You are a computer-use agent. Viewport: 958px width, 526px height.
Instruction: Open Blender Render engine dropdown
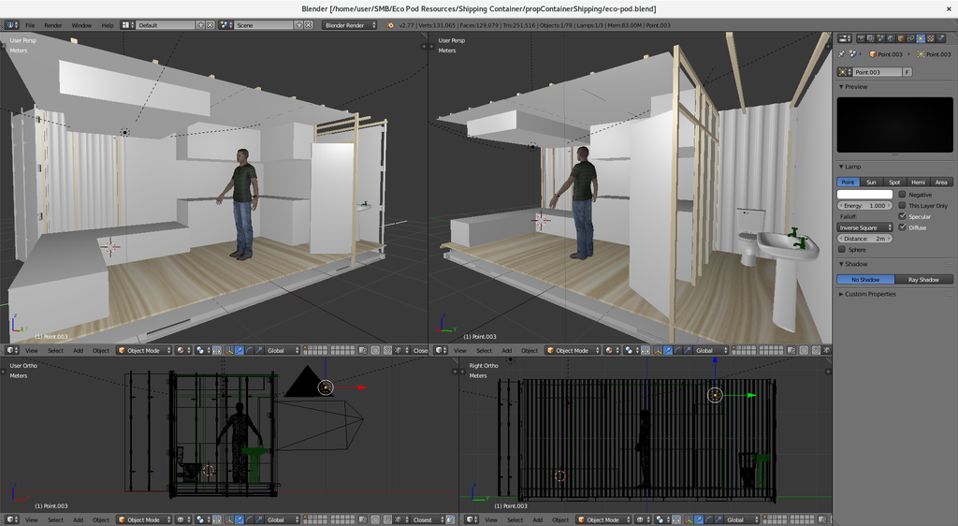coord(350,25)
